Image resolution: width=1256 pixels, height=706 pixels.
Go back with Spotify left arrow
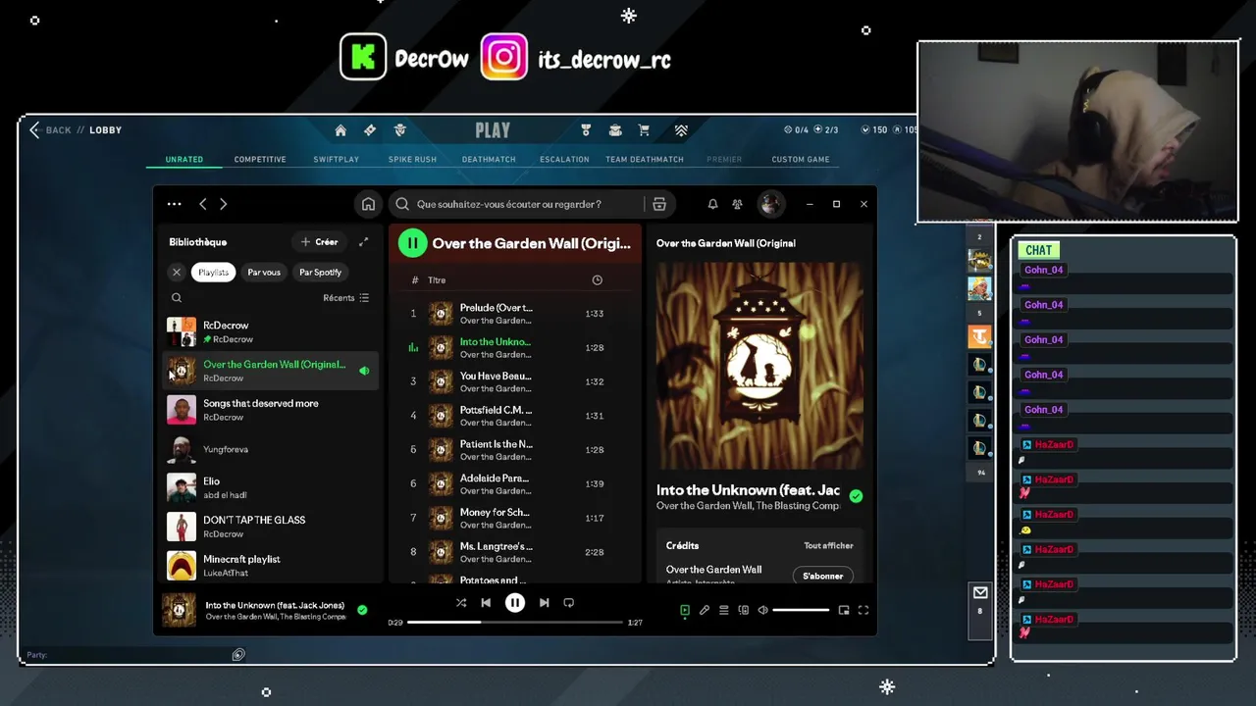click(x=203, y=204)
